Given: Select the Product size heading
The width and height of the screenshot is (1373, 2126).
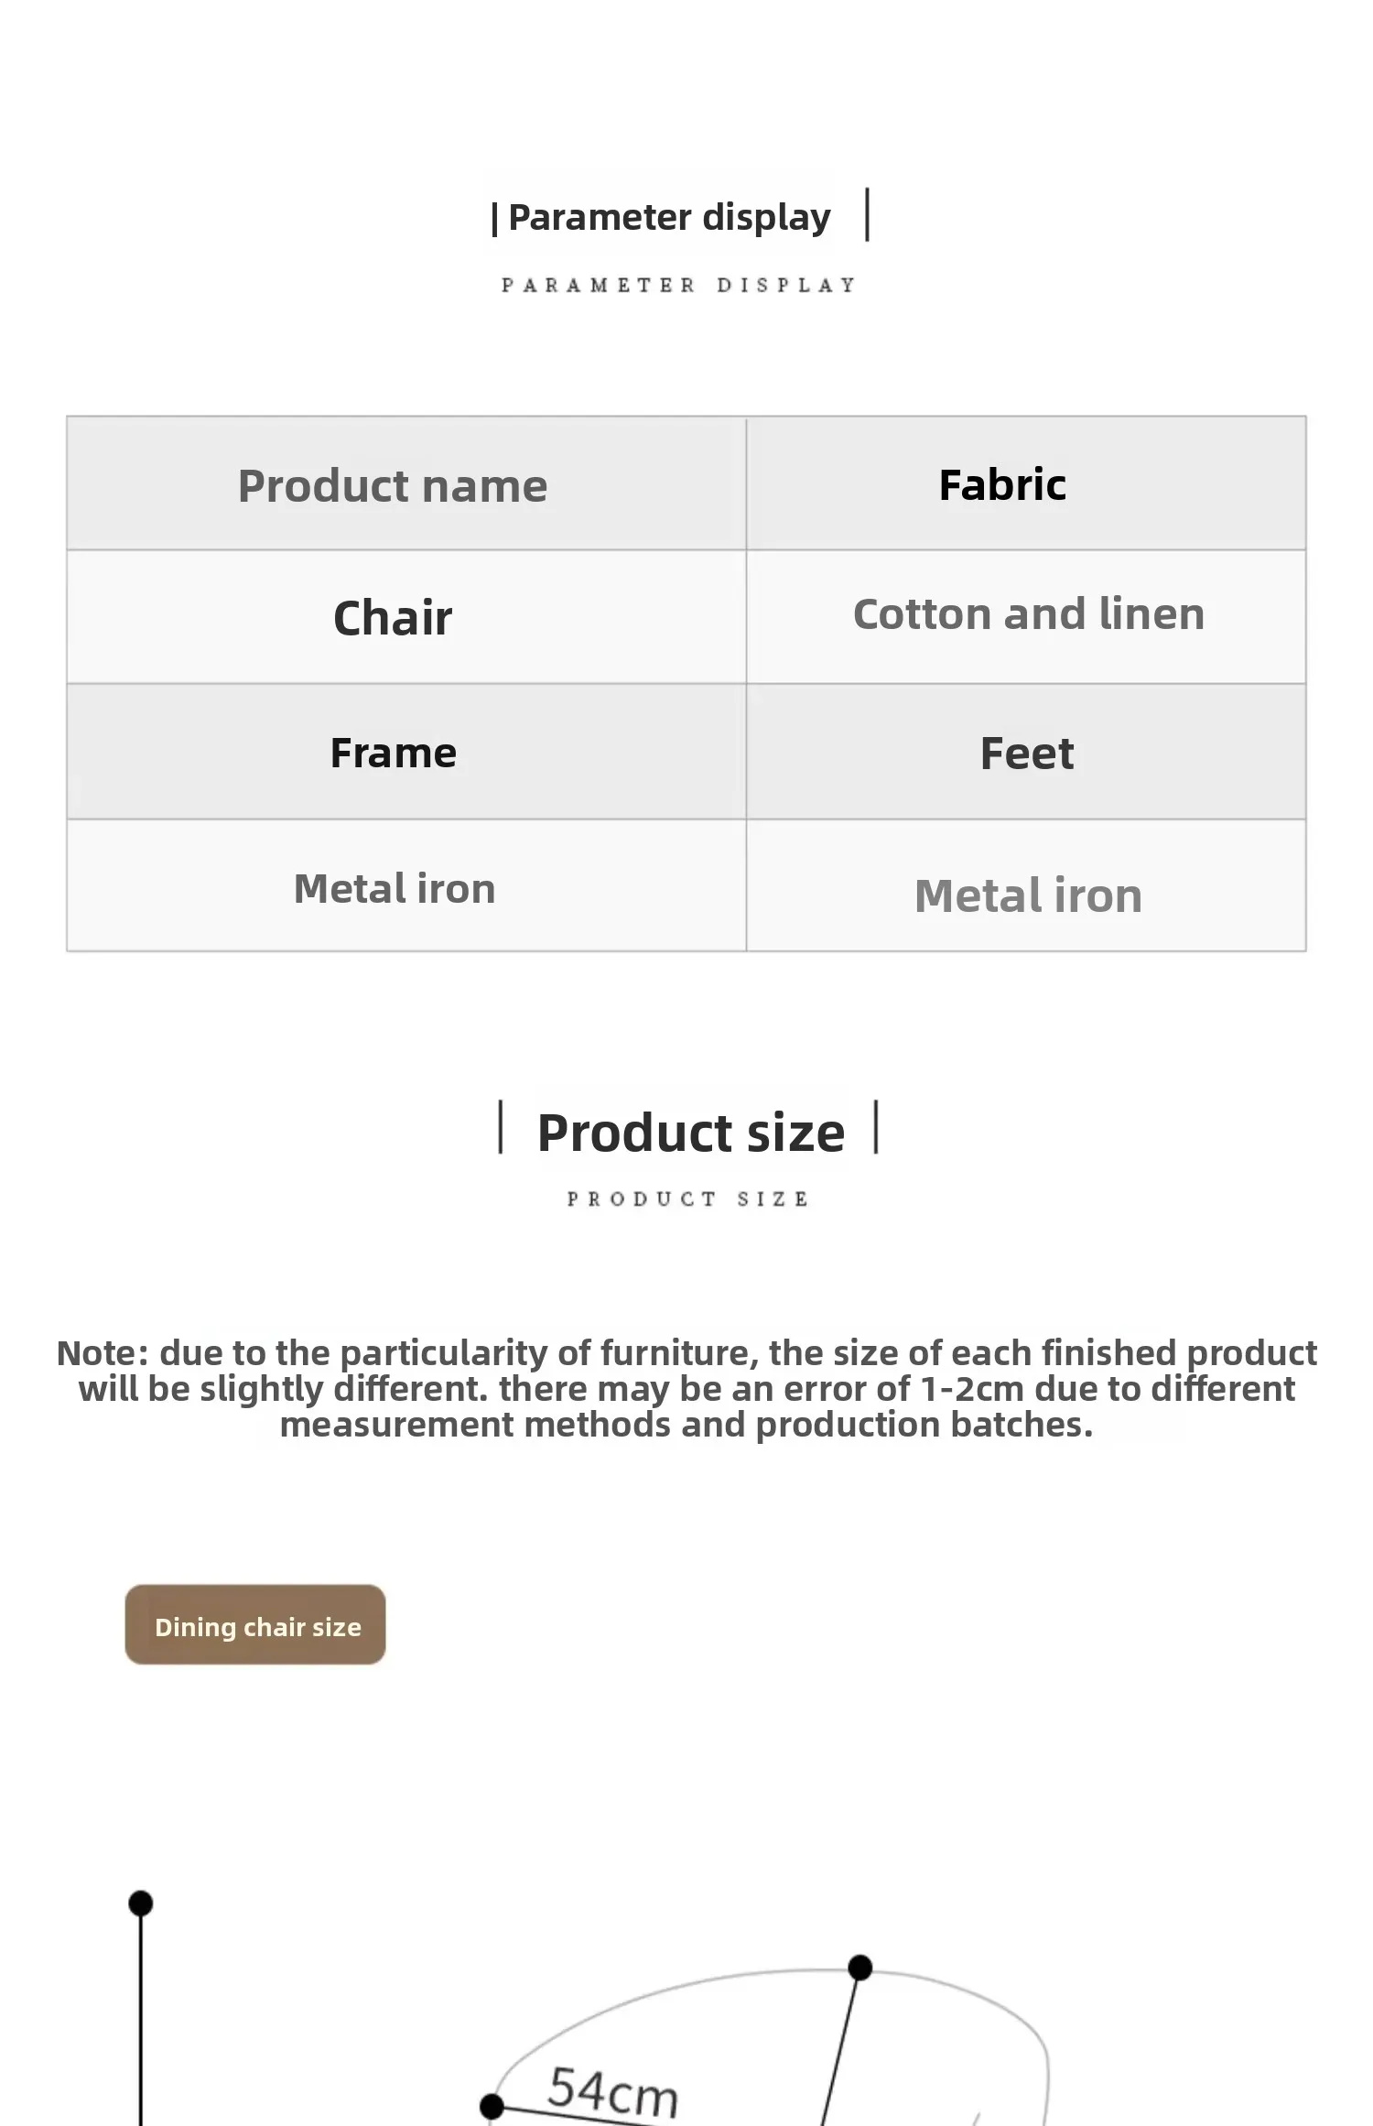Looking at the screenshot, I should [690, 1133].
